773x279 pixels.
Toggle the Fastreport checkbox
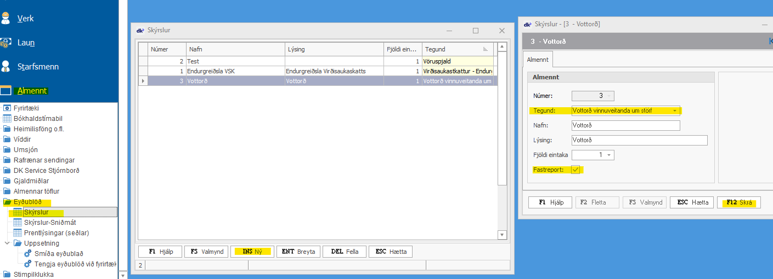(x=576, y=170)
